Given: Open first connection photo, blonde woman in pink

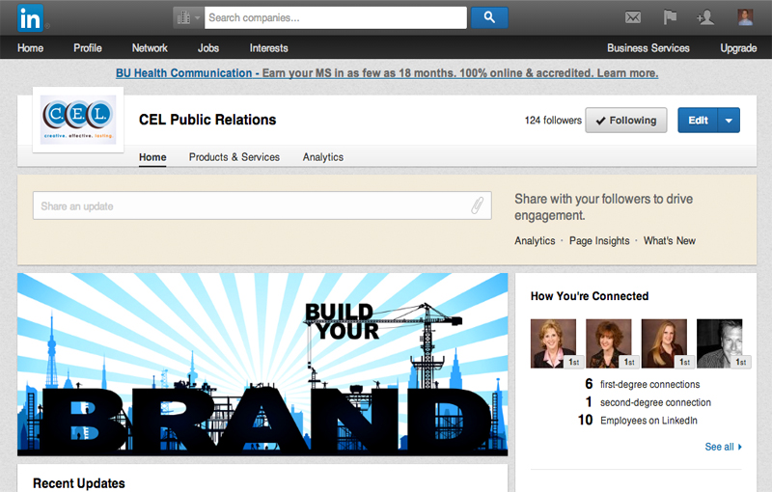Looking at the screenshot, I should (x=553, y=343).
